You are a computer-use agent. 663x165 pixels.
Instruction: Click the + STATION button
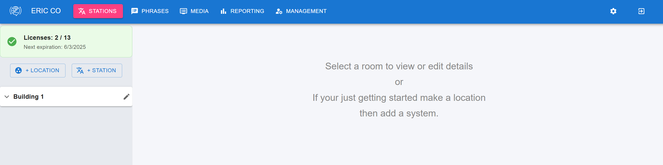(x=97, y=70)
